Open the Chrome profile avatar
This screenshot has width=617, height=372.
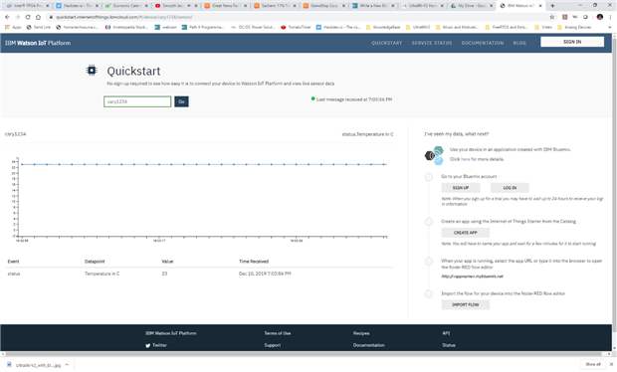(x=600, y=17)
